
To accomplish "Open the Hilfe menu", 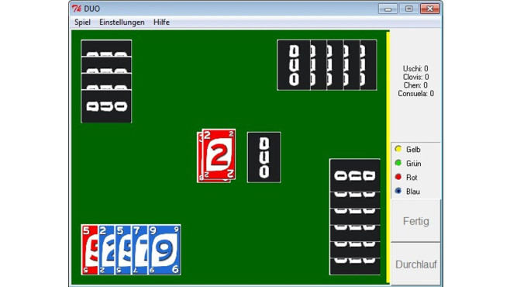I will point(161,22).
